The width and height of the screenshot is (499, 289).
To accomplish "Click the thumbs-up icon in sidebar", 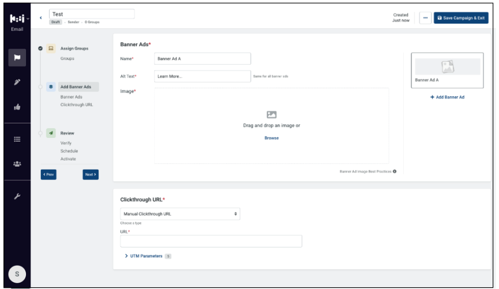I will click(17, 107).
